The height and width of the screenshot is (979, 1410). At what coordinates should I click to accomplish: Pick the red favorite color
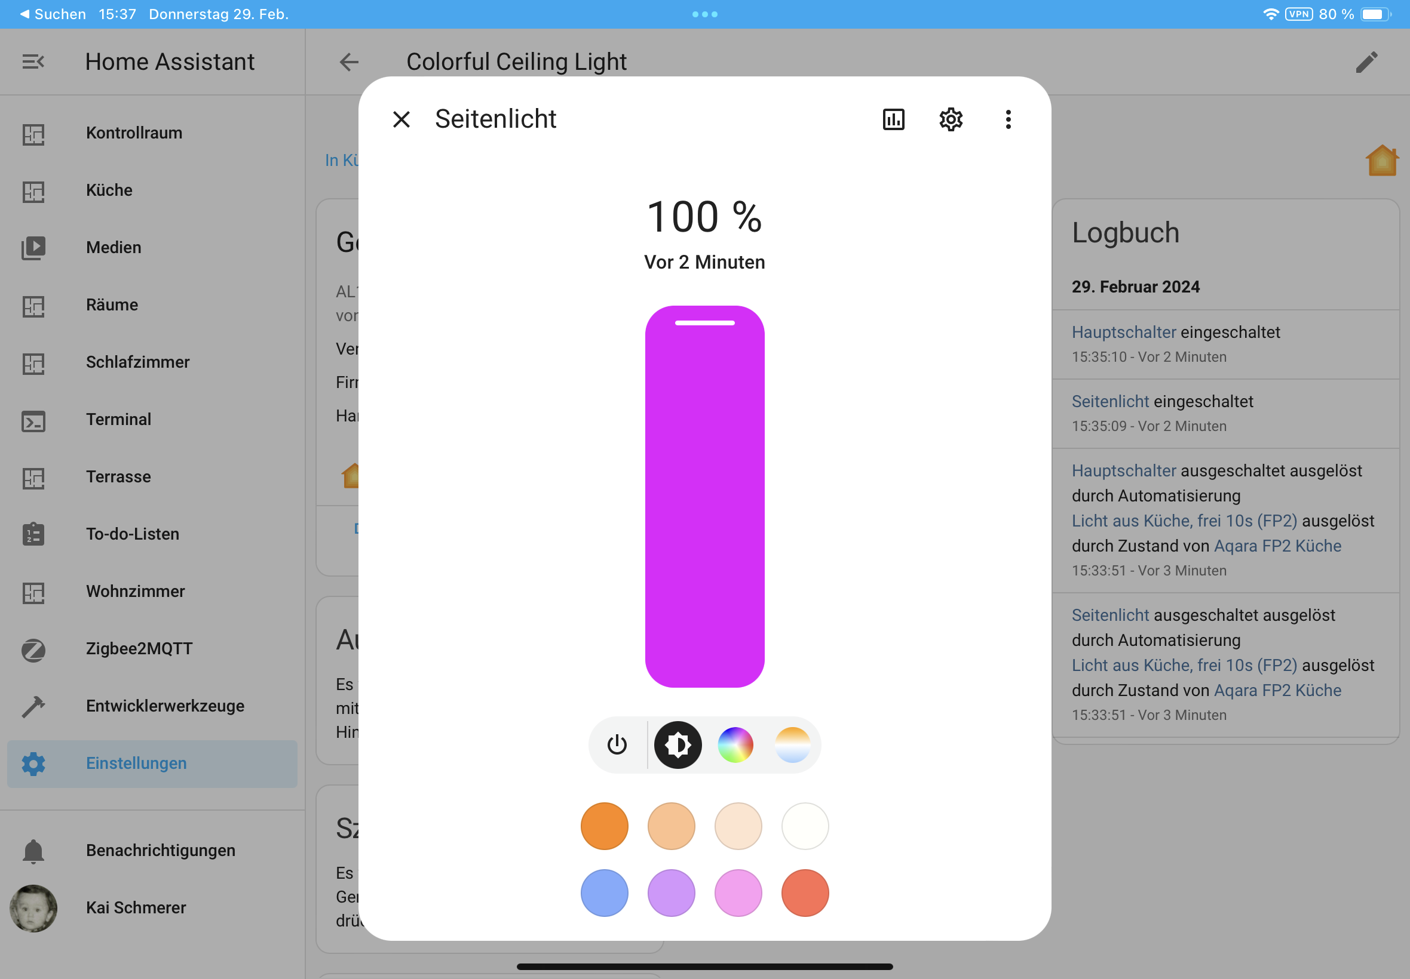click(804, 892)
